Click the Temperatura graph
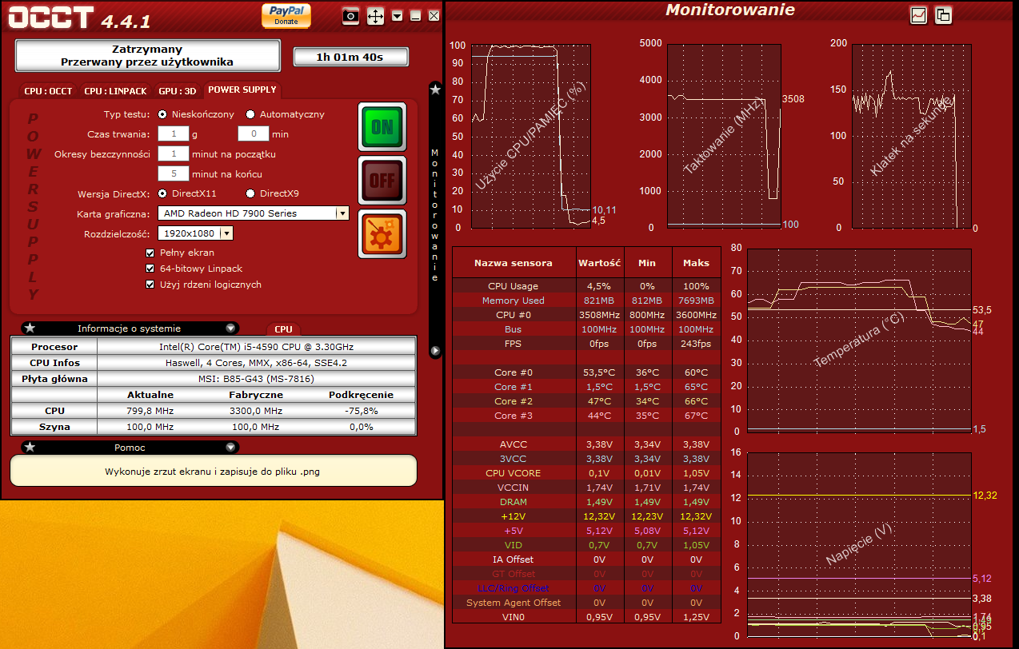The height and width of the screenshot is (649, 1019). 858,340
